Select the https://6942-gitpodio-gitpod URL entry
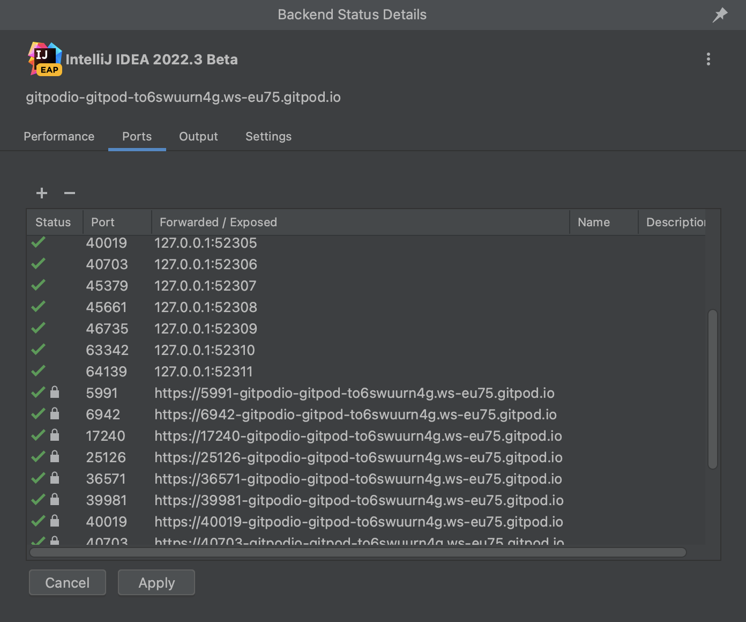Image resolution: width=746 pixels, height=622 pixels. click(355, 414)
